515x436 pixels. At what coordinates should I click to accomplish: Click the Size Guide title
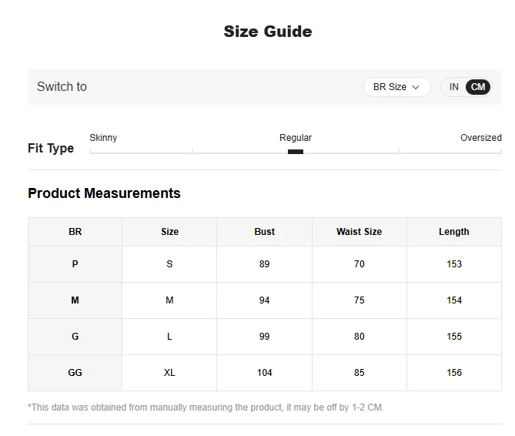[268, 32]
